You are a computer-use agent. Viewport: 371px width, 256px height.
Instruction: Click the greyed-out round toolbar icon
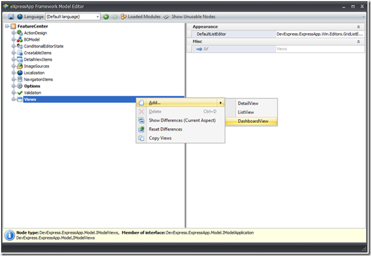pyautogui.click(x=115, y=17)
